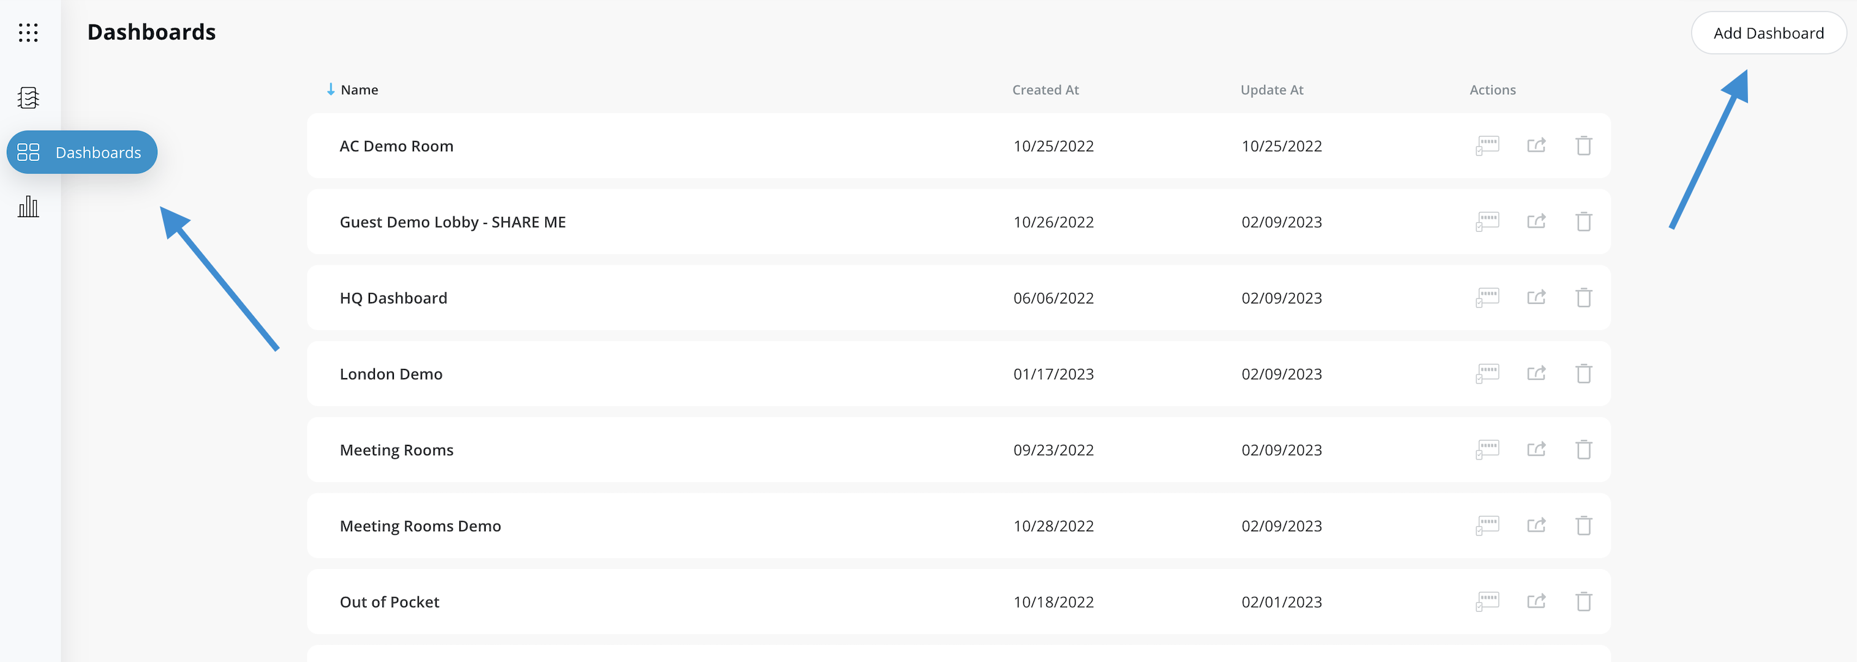Open the bar chart analytics sidebar icon

(28, 207)
